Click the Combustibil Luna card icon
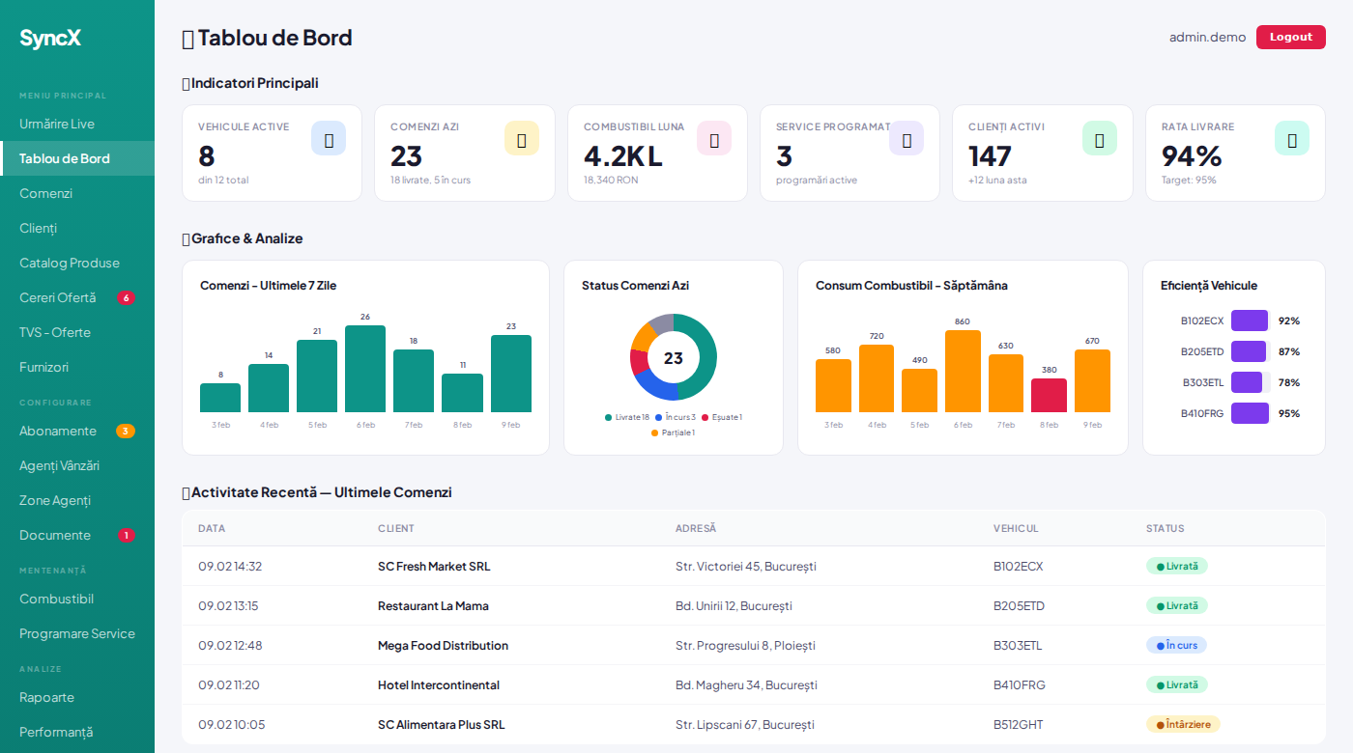The width and height of the screenshot is (1353, 753). (x=714, y=138)
